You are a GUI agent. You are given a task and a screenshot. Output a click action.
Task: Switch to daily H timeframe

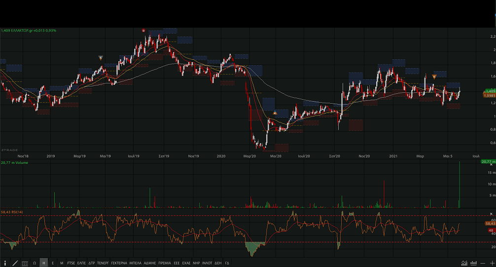(x=43, y=263)
